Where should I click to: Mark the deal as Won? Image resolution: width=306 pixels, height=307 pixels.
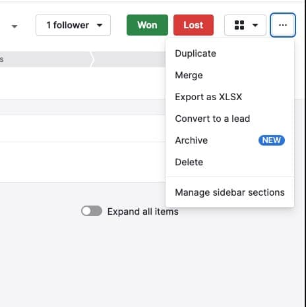147,25
